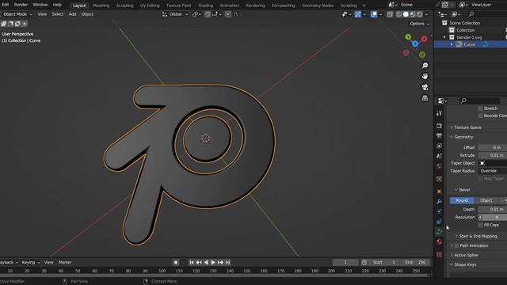Open the World properties tab icon
The height and width of the screenshot is (285, 507).
439,166
